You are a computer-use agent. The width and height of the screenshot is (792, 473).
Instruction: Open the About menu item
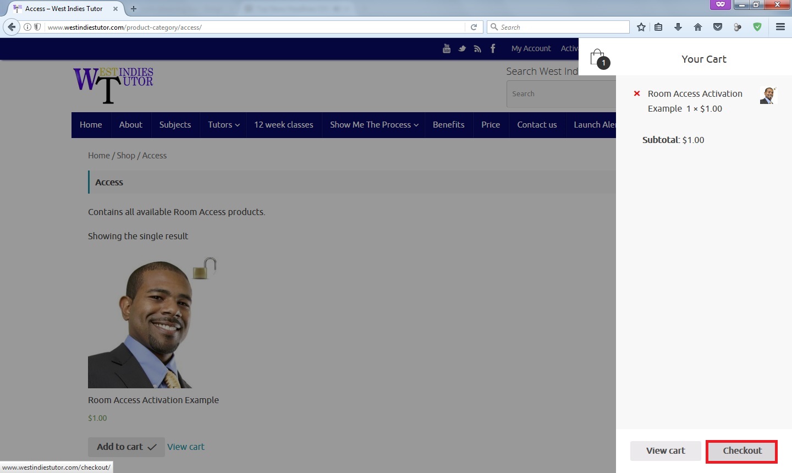coord(131,125)
